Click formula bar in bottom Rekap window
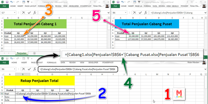 [78, 69]
